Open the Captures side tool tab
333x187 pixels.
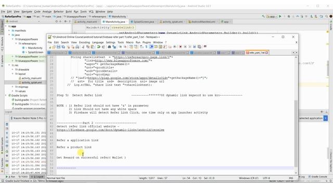[x=2, y=61]
